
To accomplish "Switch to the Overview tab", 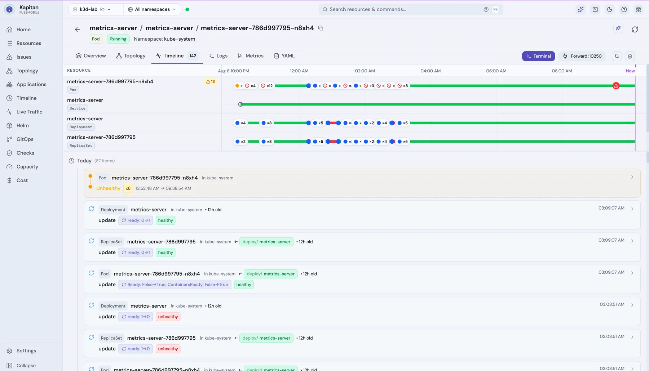I will pyautogui.click(x=91, y=56).
